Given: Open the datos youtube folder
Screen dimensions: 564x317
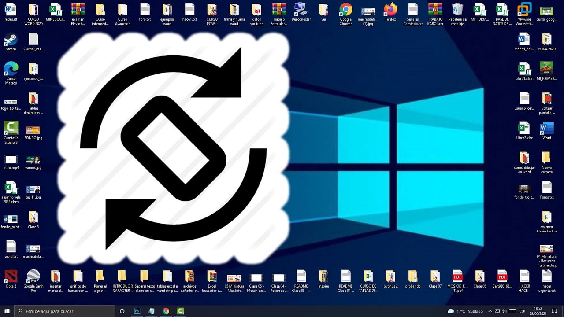Looking at the screenshot, I should tap(256, 14).
